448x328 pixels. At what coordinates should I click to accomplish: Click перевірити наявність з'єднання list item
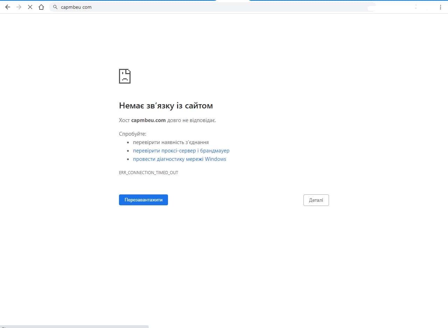171,142
